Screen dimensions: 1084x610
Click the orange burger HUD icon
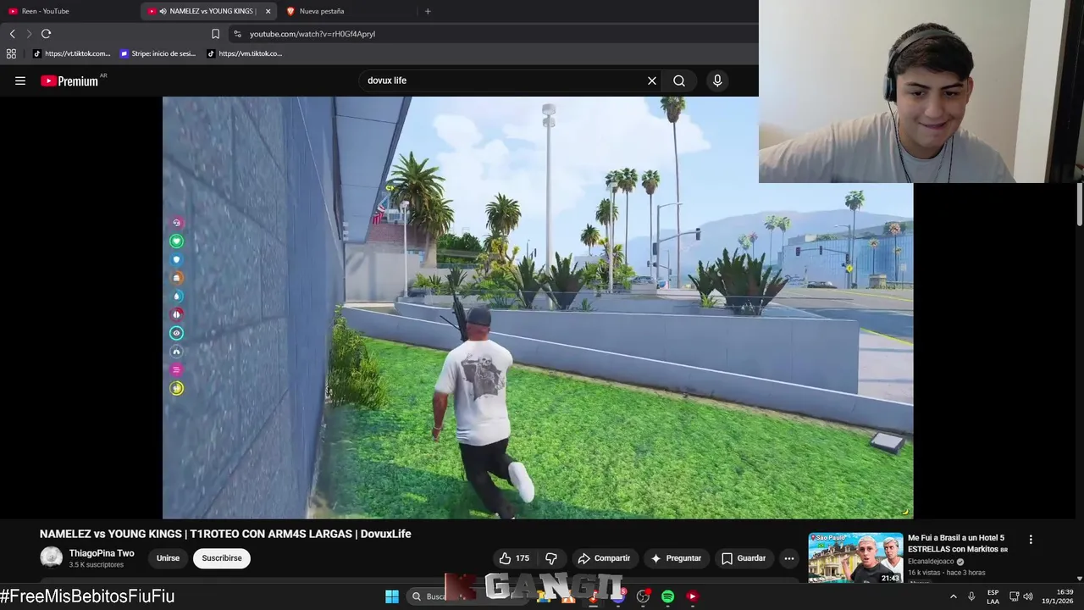176,278
